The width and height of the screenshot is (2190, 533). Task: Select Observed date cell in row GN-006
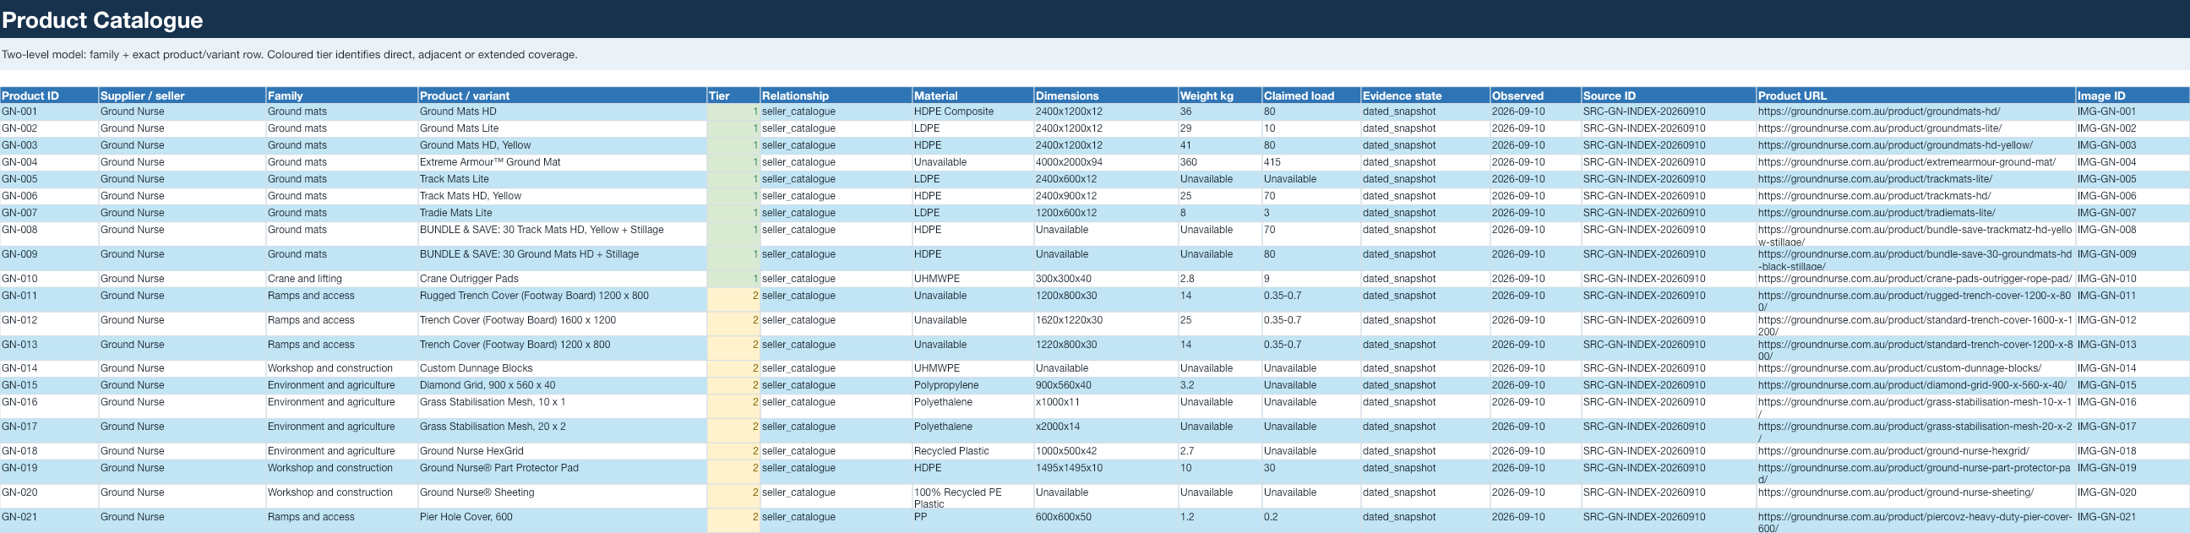tap(1534, 196)
